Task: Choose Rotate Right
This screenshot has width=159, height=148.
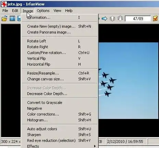Action: pos(60,47)
